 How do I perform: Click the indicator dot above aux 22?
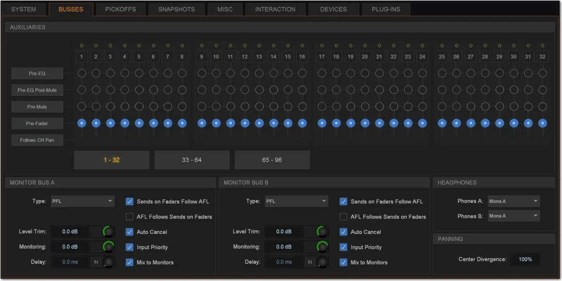[394, 46]
